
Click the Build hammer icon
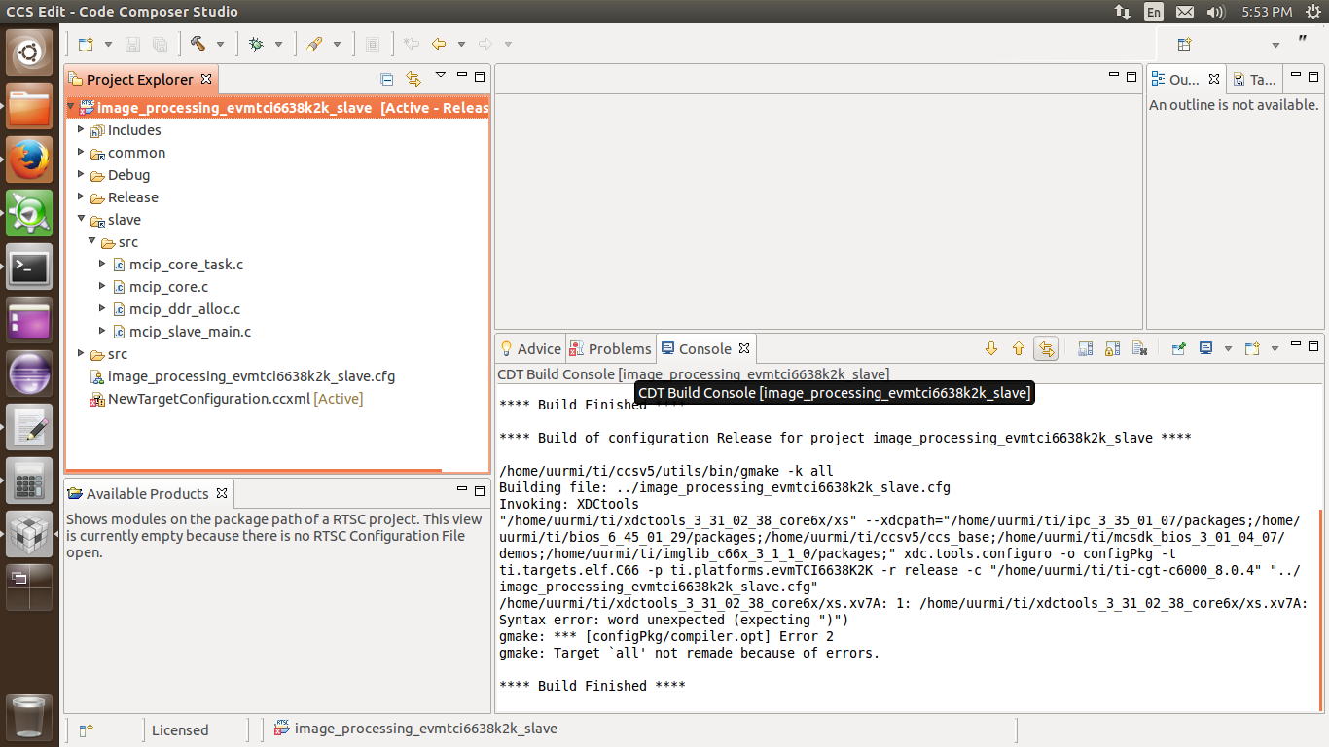pos(198,44)
